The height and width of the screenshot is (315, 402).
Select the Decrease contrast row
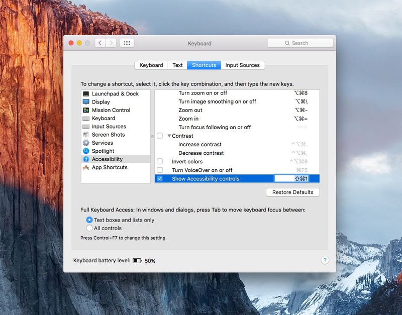click(x=237, y=153)
